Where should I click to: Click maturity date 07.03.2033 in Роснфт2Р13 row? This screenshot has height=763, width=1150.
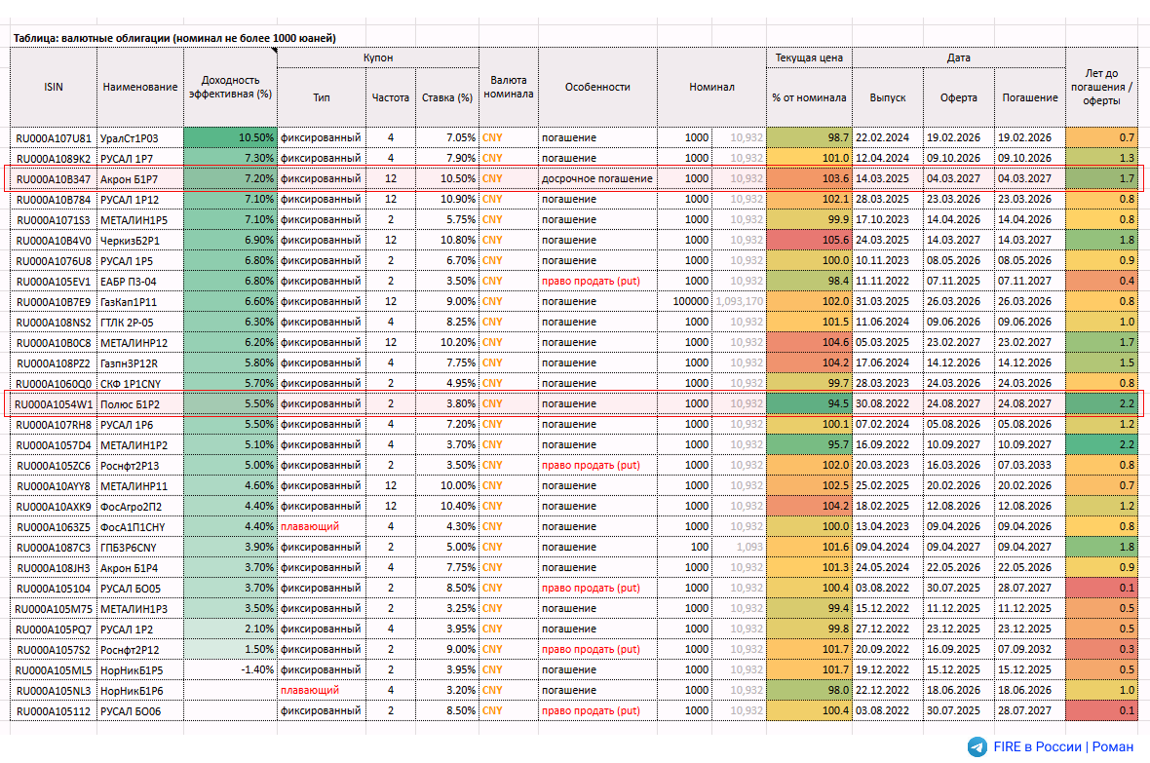coord(1030,465)
